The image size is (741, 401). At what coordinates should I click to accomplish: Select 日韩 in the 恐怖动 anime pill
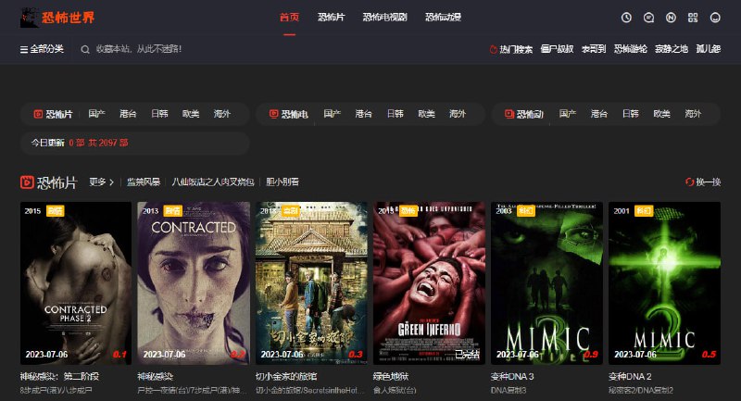[631, 114]
